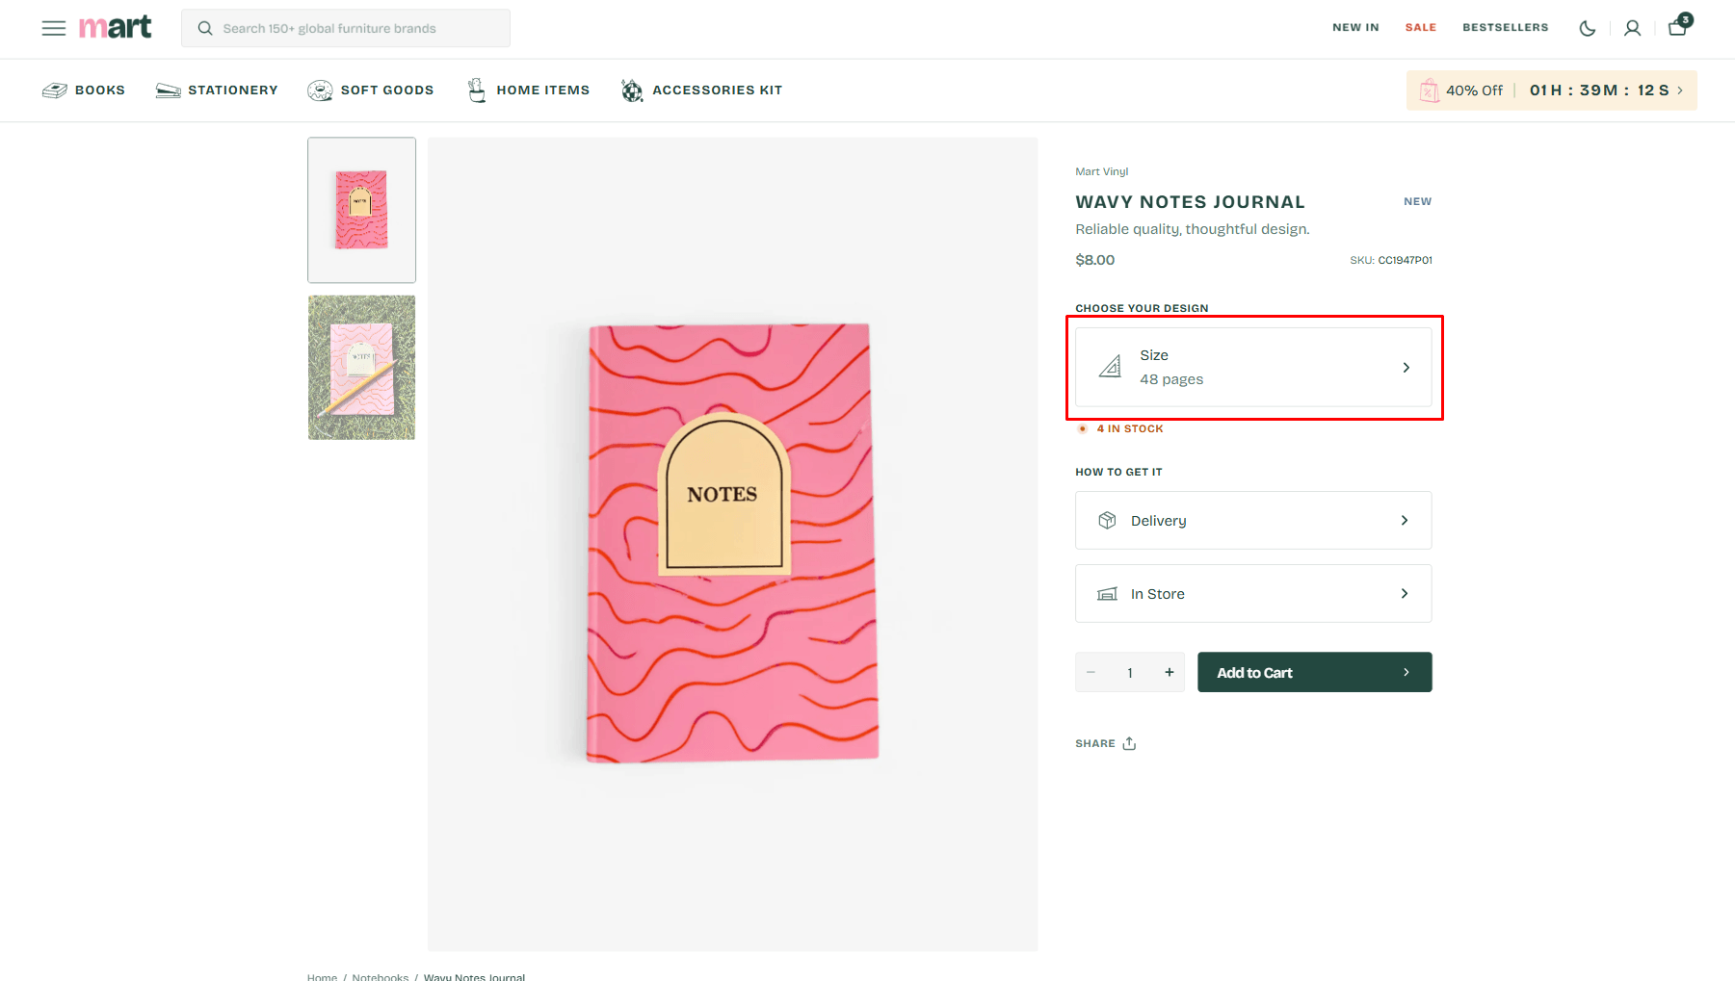Add the journal to cart
The image size is (1735, 981).
pos(1314,672)
